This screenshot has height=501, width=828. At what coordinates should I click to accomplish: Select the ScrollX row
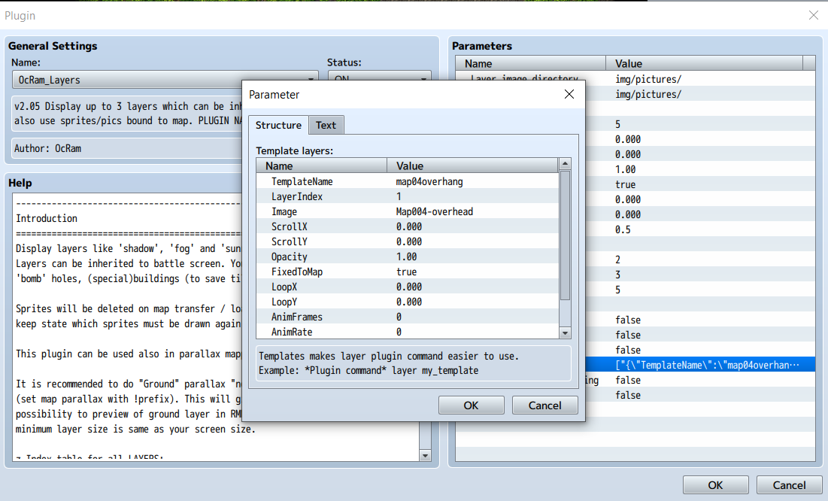(407, 226)
